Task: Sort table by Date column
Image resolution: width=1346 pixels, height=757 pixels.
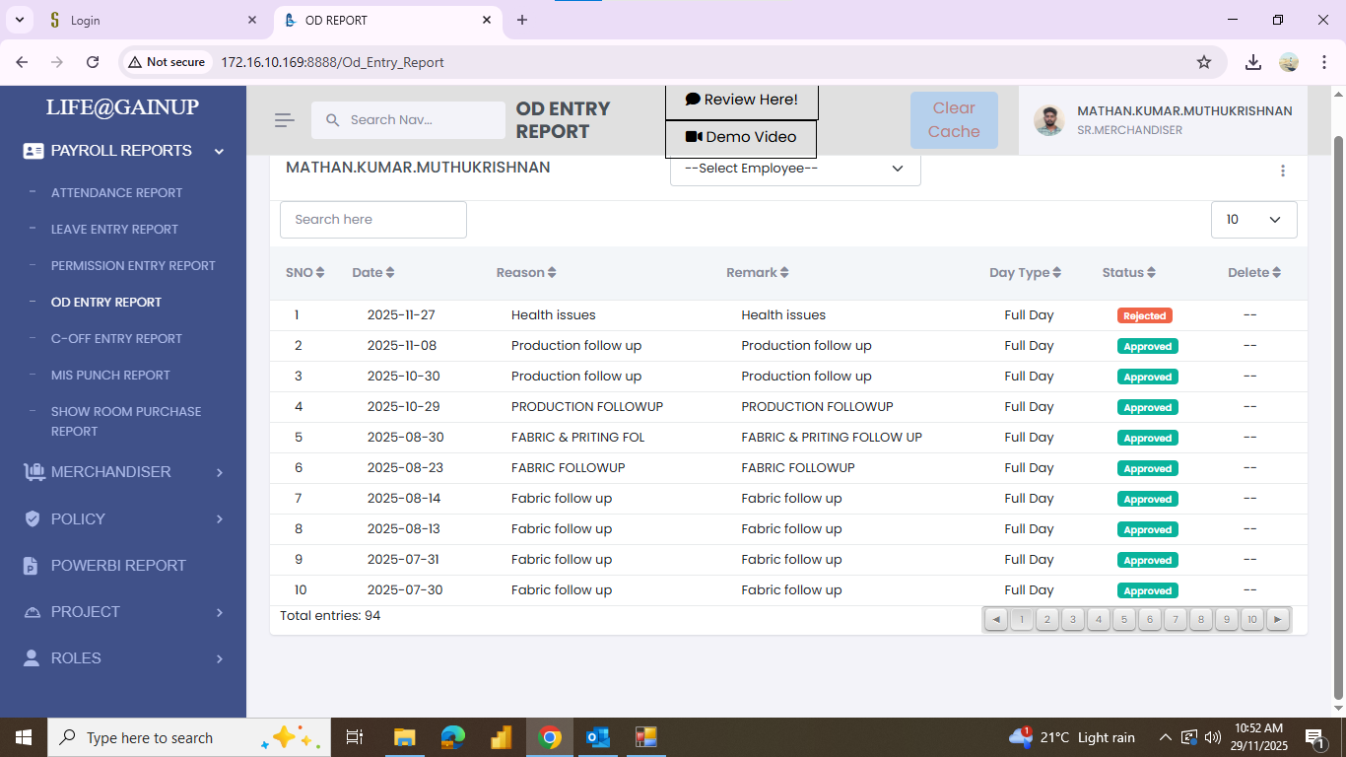Action: coord(373,273)
